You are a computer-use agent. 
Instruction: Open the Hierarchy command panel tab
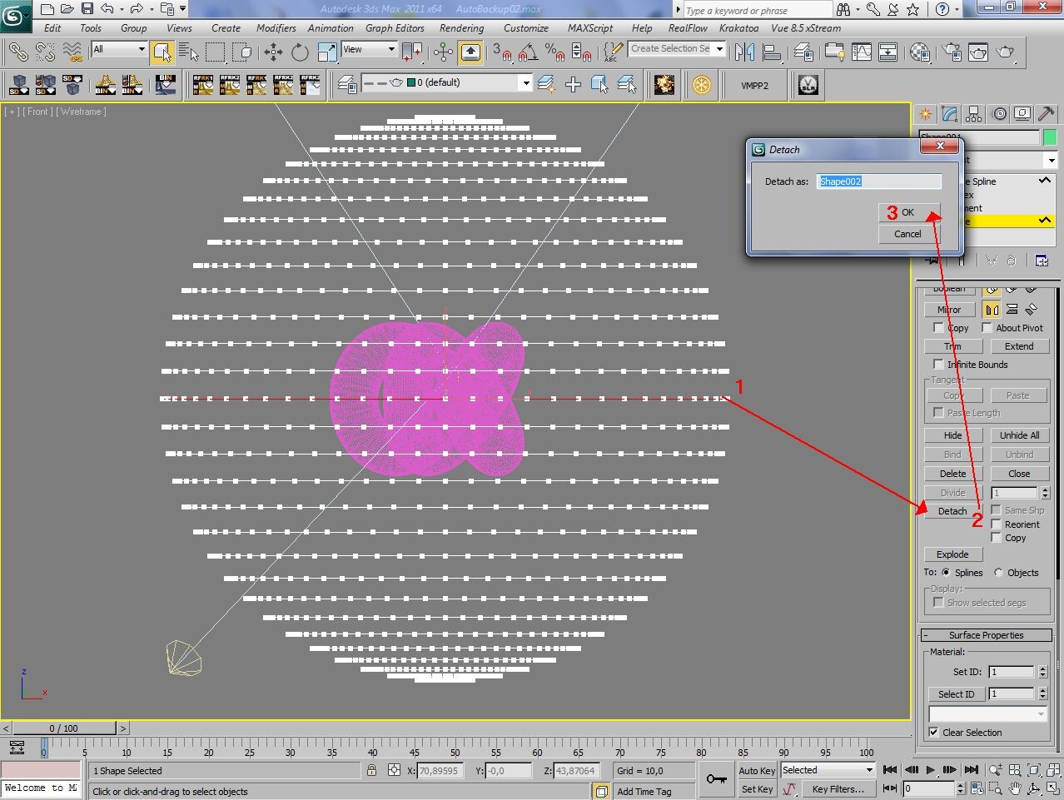[973, 114]
